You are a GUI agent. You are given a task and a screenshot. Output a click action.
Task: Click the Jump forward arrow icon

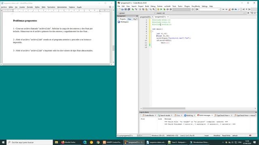[x=226, y=9]
